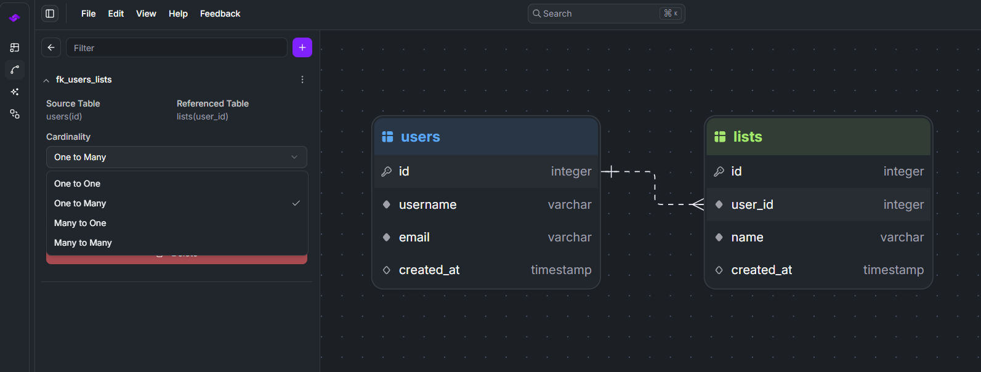
Task: Choose Many to One cardinality
Action: pos(177,223)
